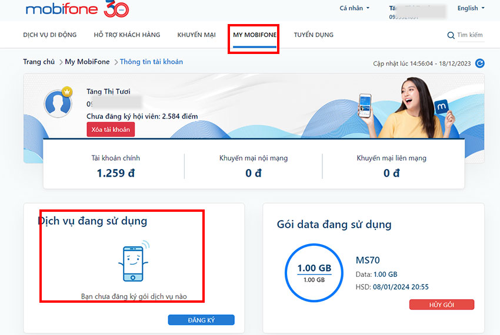The width and height of the screenshot is (500, 335).
Task: Click Khuyến mại nội mạng value
Action: (x=254, y=173)
